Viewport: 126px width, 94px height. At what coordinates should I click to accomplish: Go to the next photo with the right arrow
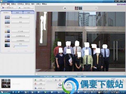coord(96,8)
